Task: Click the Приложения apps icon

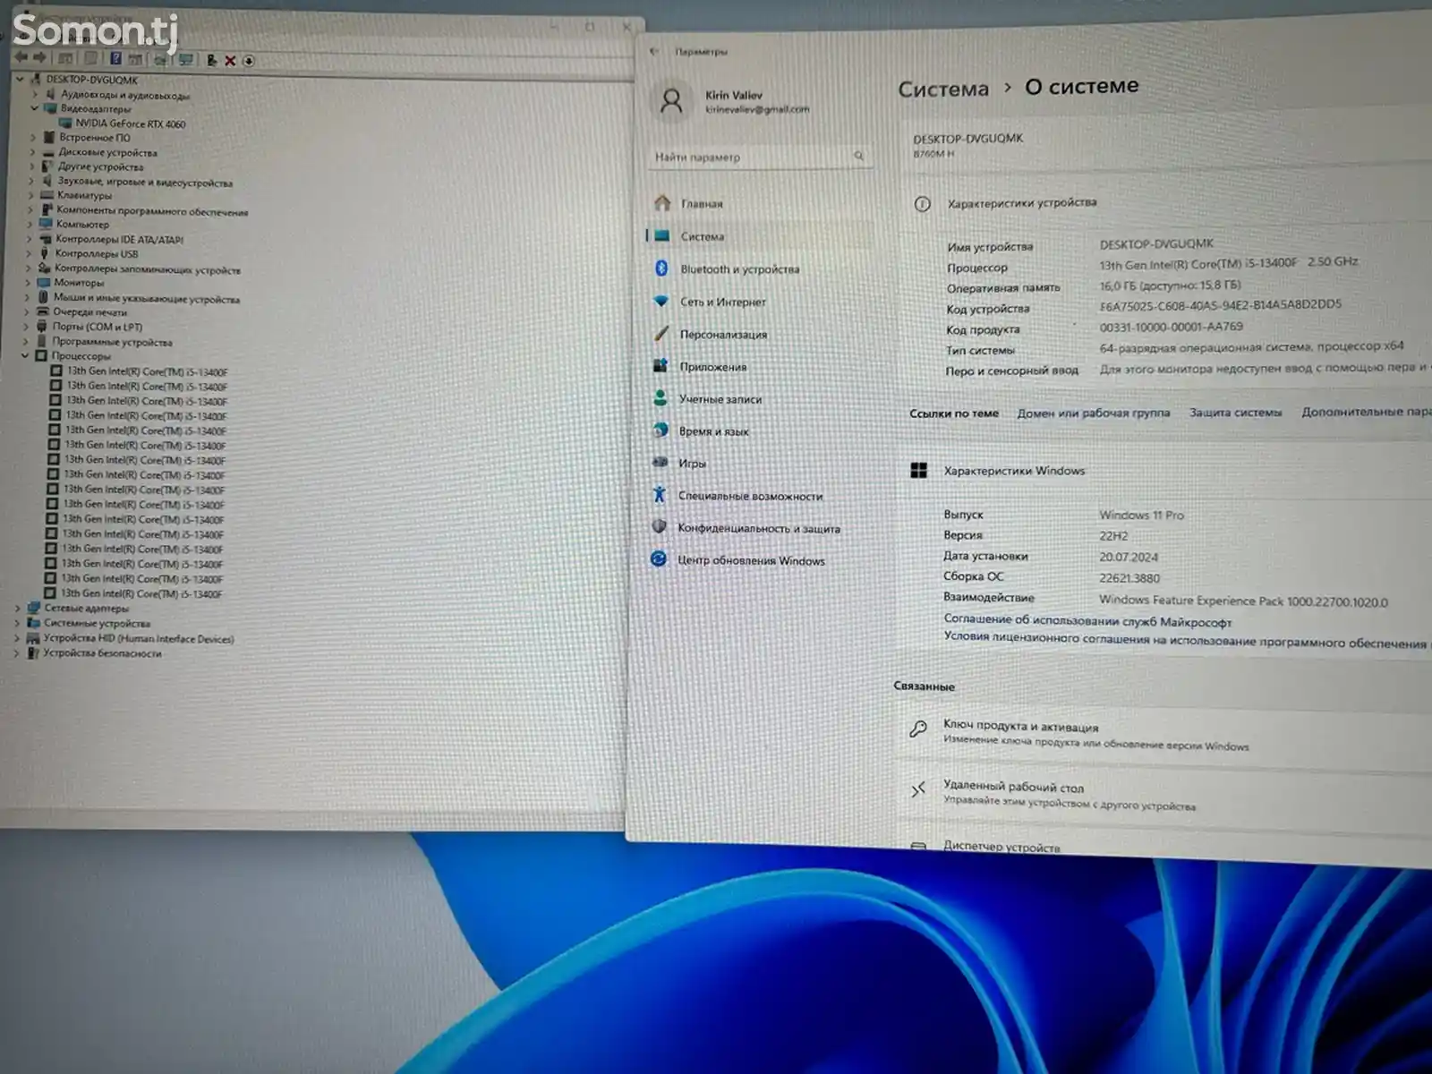Action: click(661, 366)
